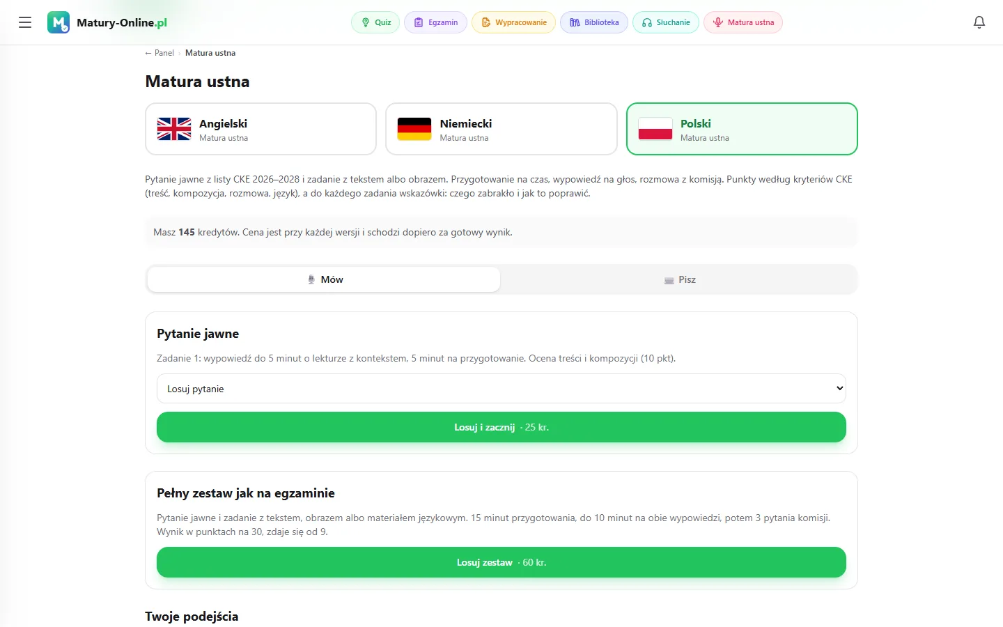The height and width of the screenshot is (627, 1003).
Task: Click the Biblioteka books icon
Action: pos(575,22)
